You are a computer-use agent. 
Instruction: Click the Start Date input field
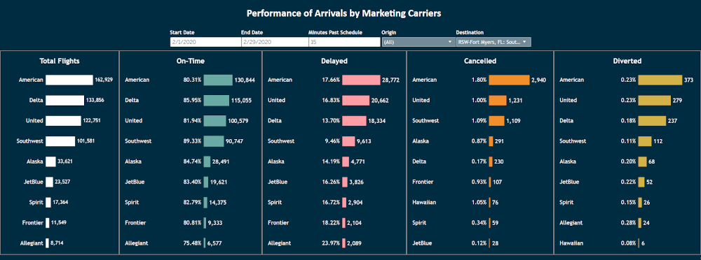(205, 42)
